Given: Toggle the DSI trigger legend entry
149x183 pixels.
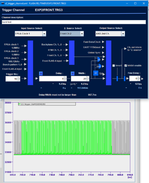Looking at the screenshot, I should [47, 104].
